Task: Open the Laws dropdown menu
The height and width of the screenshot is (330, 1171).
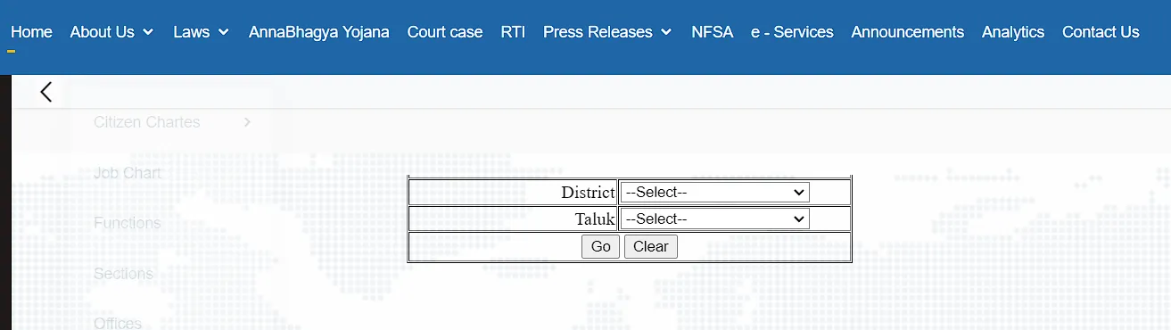Action: point(202,32)
